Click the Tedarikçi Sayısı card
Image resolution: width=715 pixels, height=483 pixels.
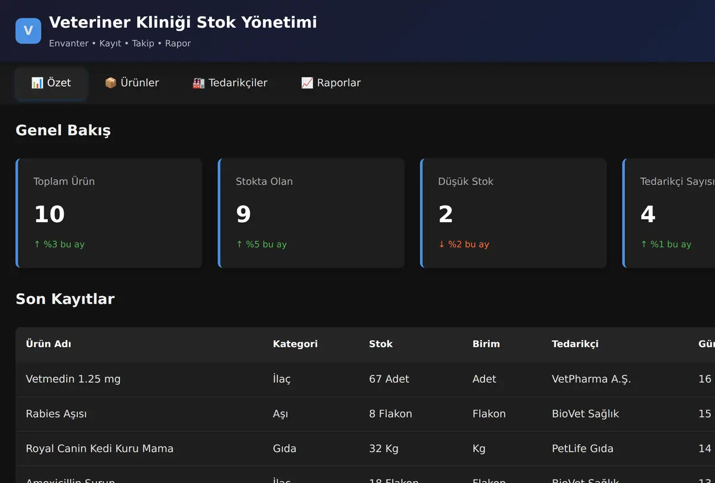point(669,213)
